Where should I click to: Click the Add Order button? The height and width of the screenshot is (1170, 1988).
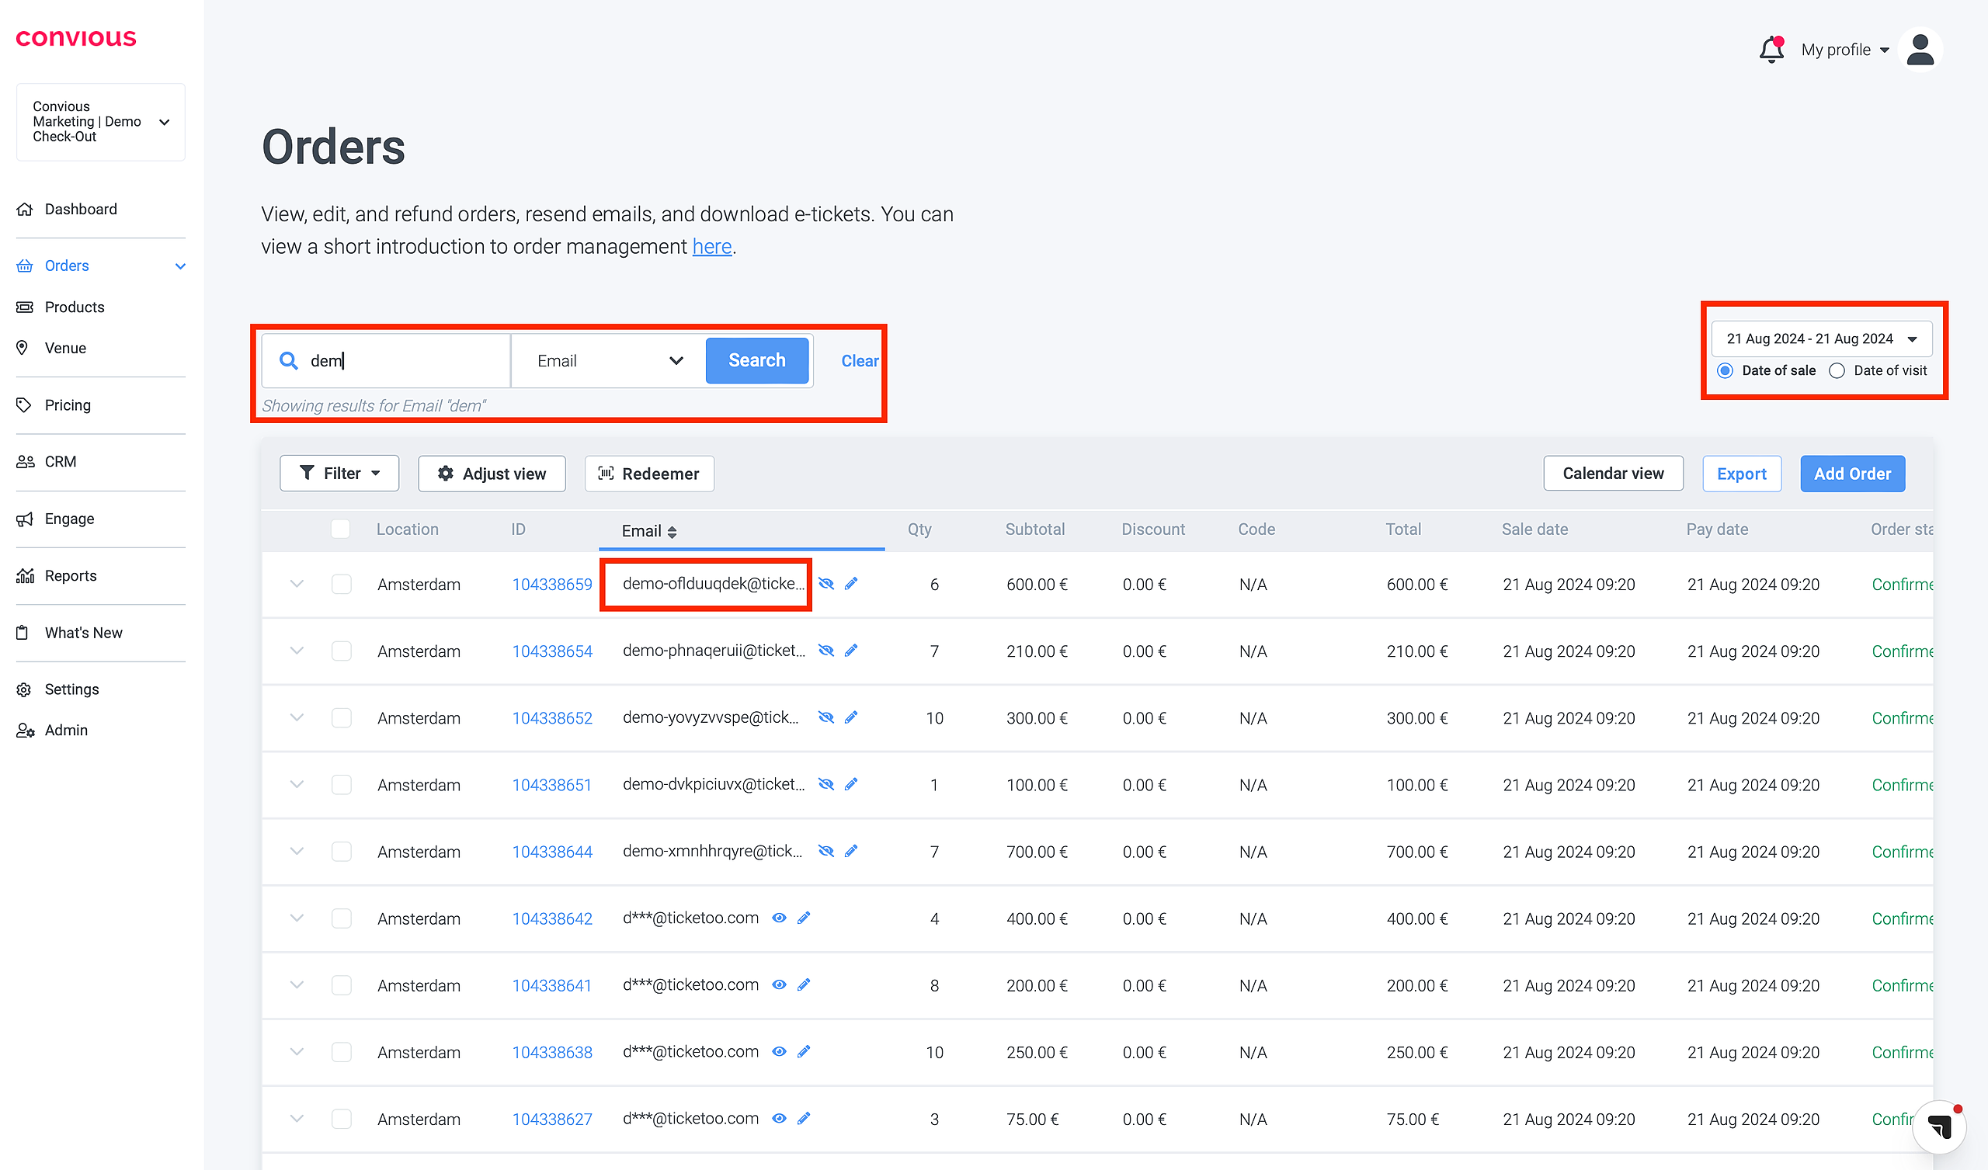1851,474
